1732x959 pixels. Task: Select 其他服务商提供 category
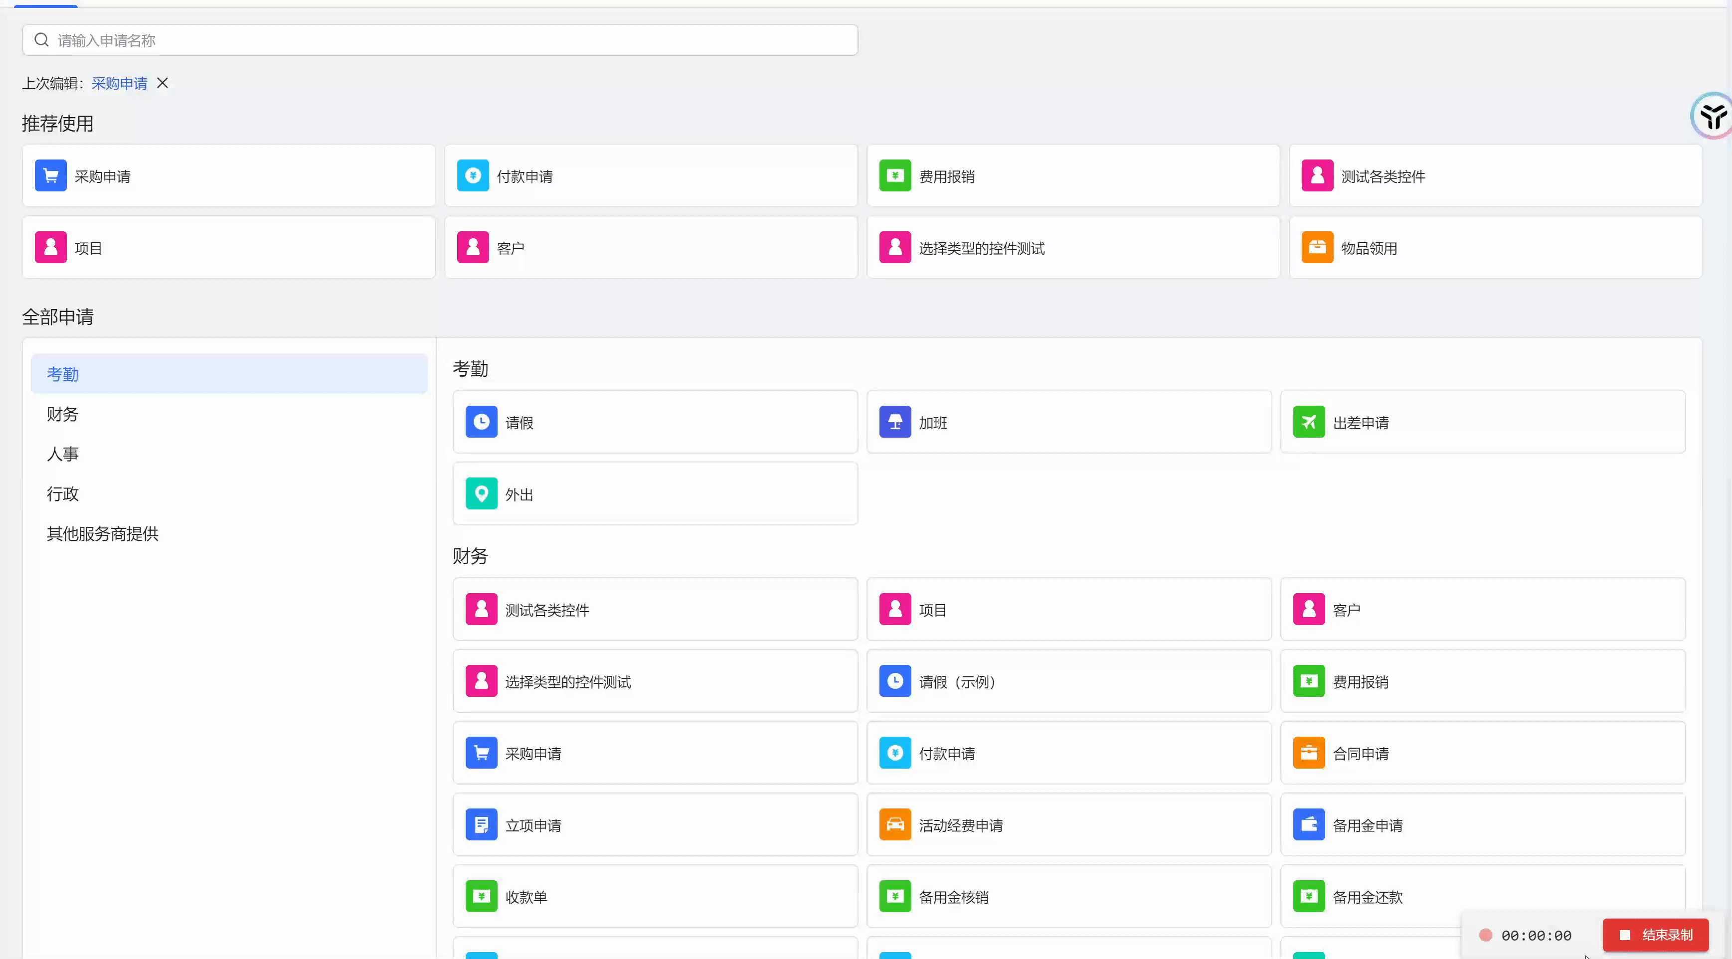click(x=102, y=534)
